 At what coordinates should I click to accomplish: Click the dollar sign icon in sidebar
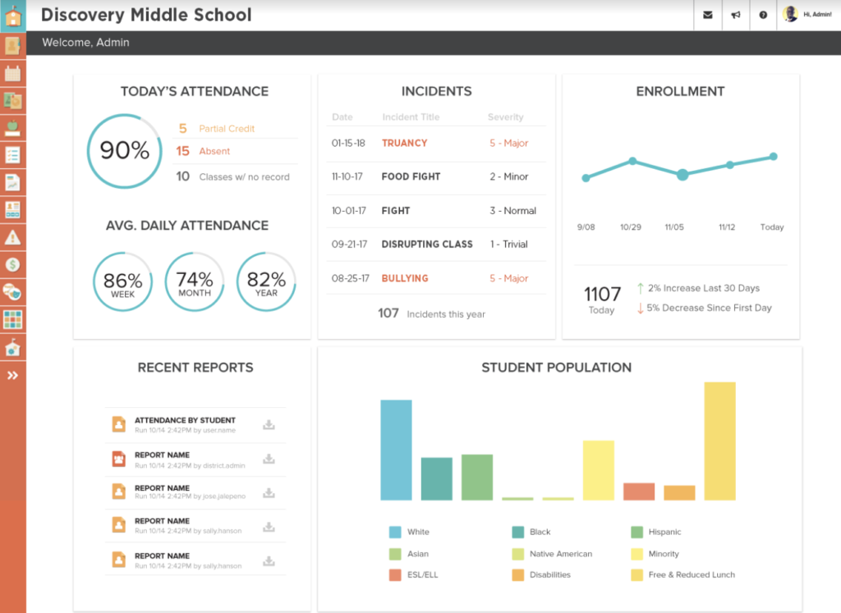click(12, 264)
